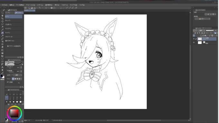The width and height of the screenshot is (219, 123).
Task: Open the anti-aliasing chevron dropdown
Action: click(21, 79)
